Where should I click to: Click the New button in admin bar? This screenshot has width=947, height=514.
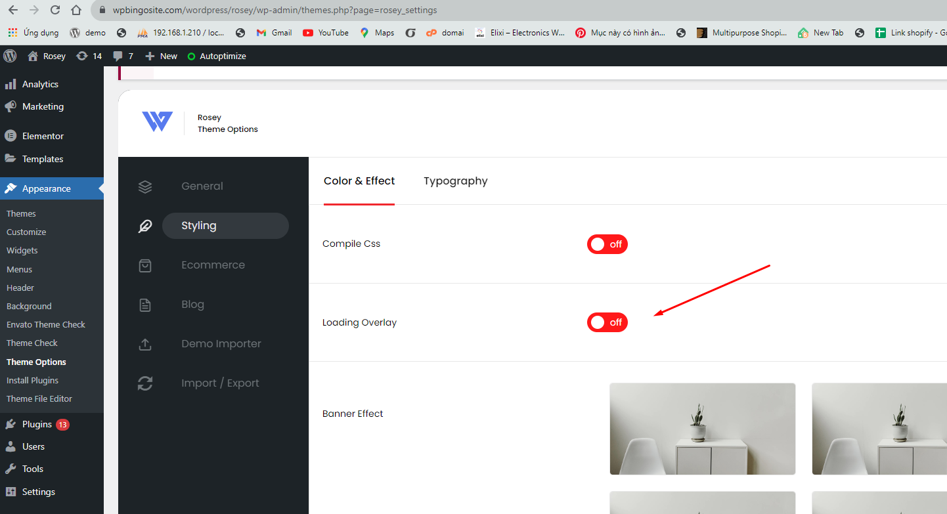(162, 56)
